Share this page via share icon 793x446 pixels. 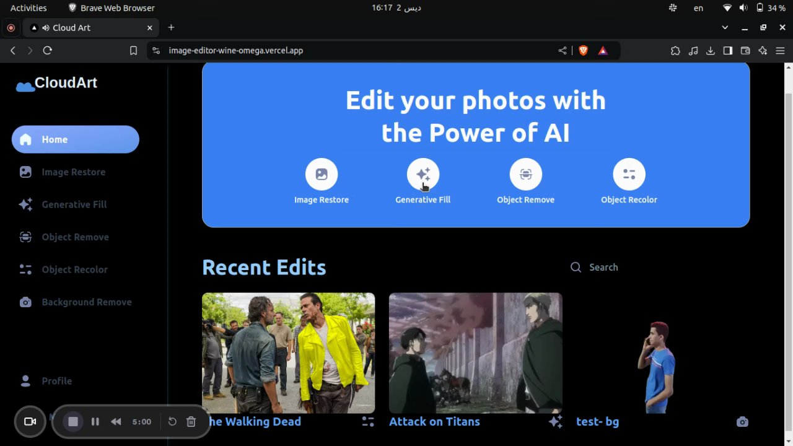coord(563,50)
